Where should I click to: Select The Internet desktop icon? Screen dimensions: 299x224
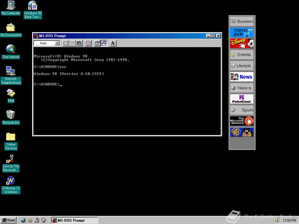pyautogui.click(x=11, y=52)
